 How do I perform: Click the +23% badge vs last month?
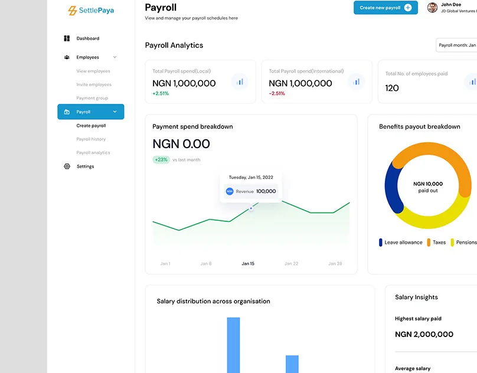[161, 160]
